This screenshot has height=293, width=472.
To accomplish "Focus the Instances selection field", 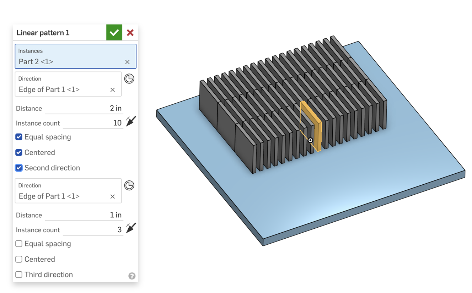I will pos(75,56).
